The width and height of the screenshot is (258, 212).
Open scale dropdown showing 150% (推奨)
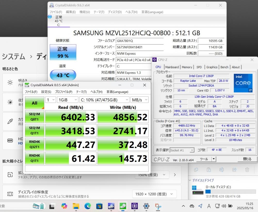tap(152, 175)
